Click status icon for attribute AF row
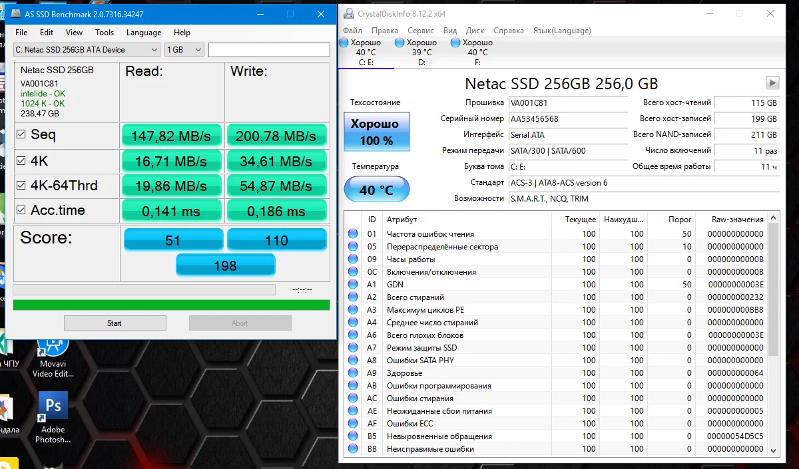 coord(353,423)
